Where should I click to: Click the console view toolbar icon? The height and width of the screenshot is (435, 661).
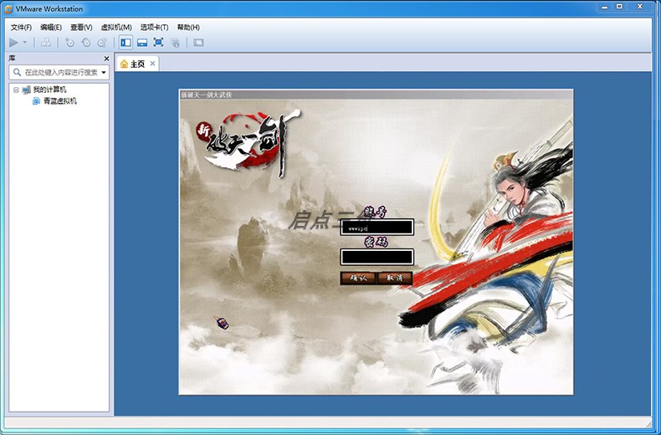click(x=198, y=43)
